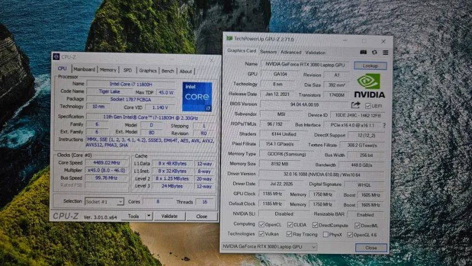472x266 pixels.
Task: Click the BIOS version share/export icon
Action: click(356, 105)
